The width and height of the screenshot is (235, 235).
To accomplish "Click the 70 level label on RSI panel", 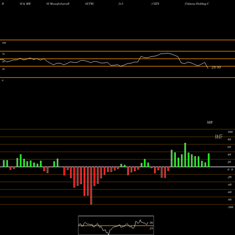I will [x=3, y=54].
